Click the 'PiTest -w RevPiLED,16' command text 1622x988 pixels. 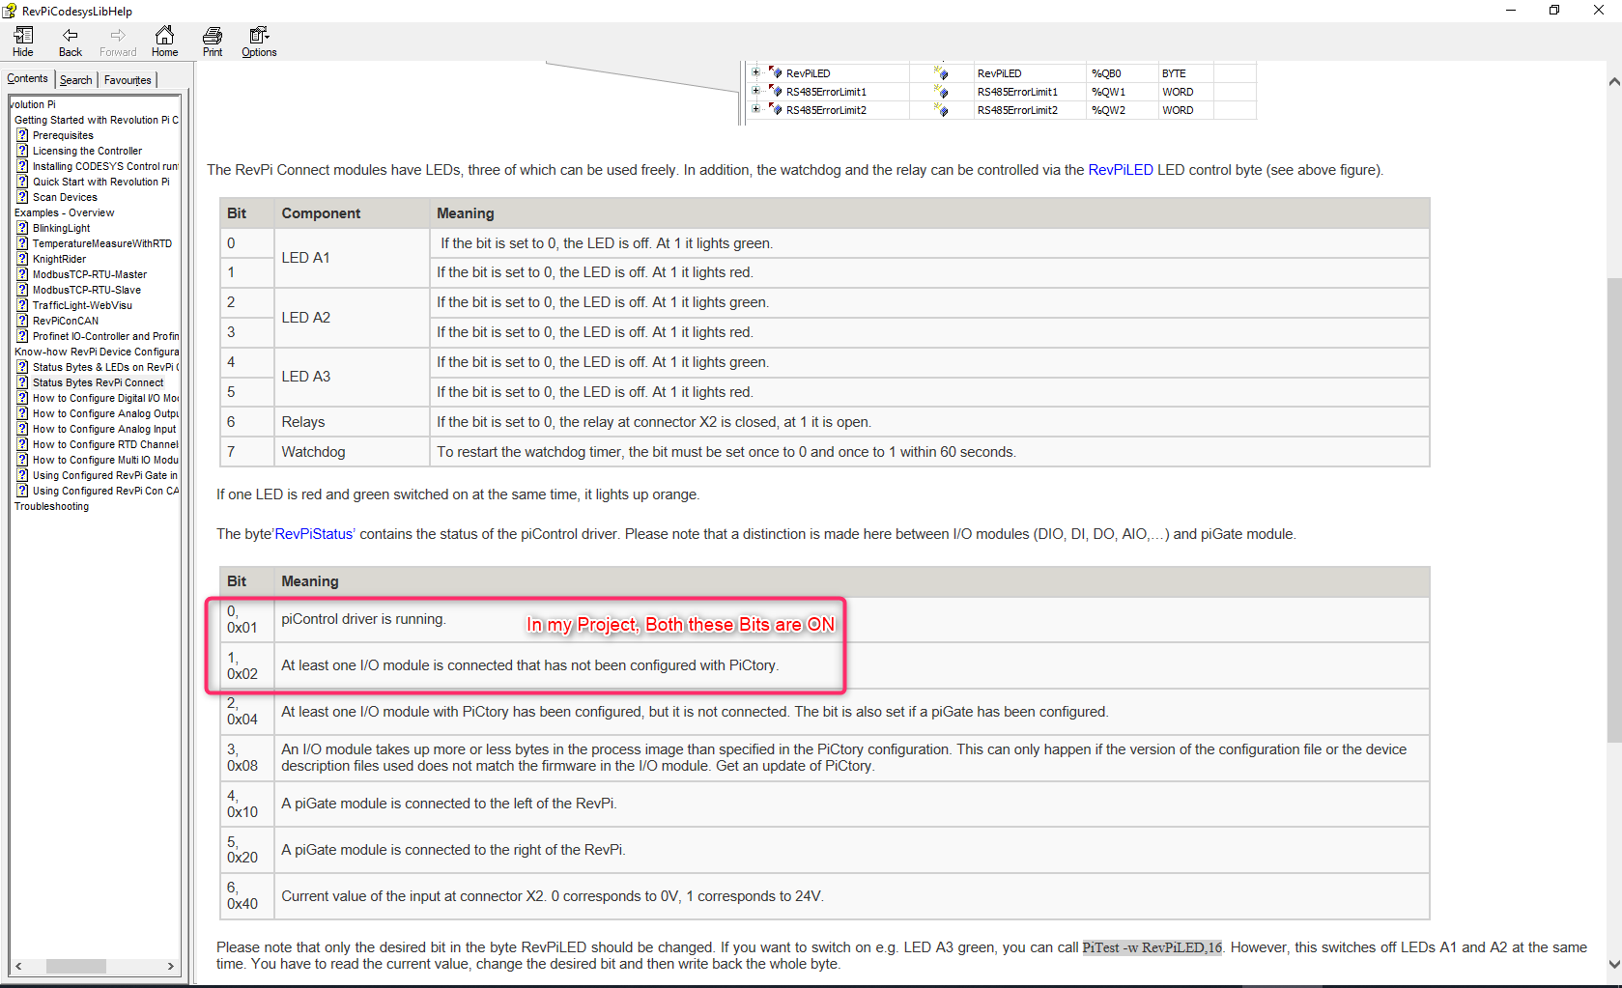point(1152,947)
